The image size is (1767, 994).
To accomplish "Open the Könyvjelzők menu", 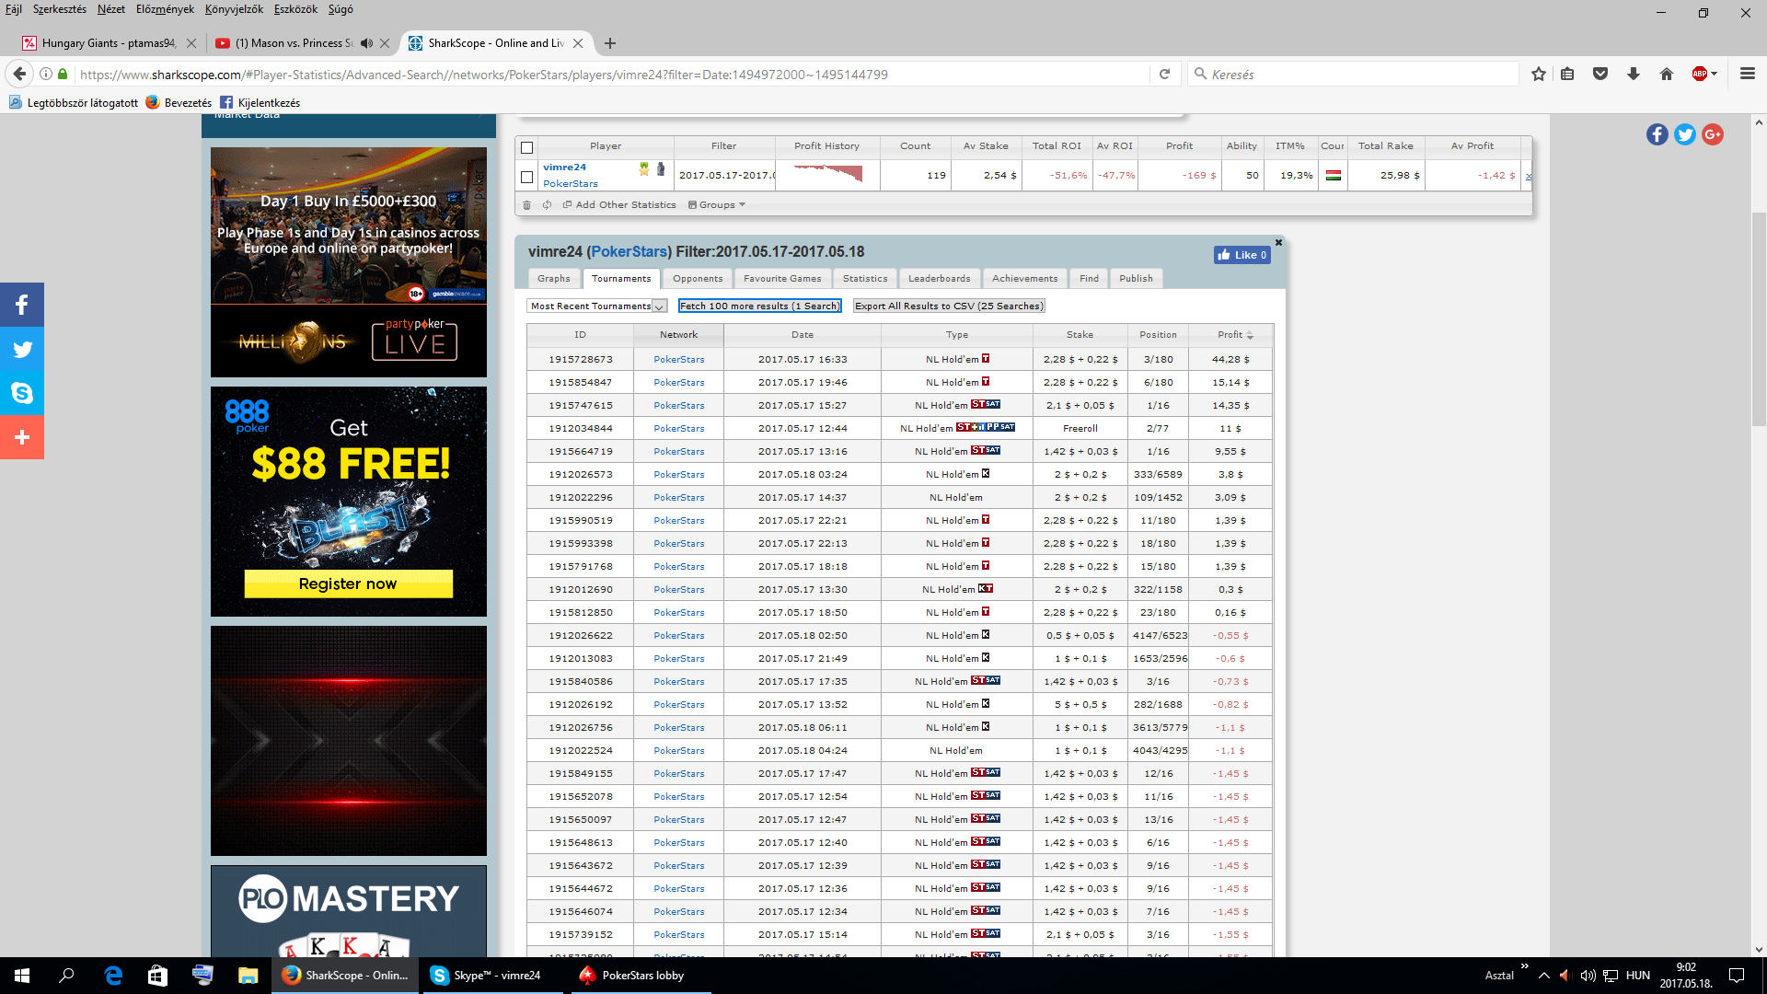I will tap(234, 9).
